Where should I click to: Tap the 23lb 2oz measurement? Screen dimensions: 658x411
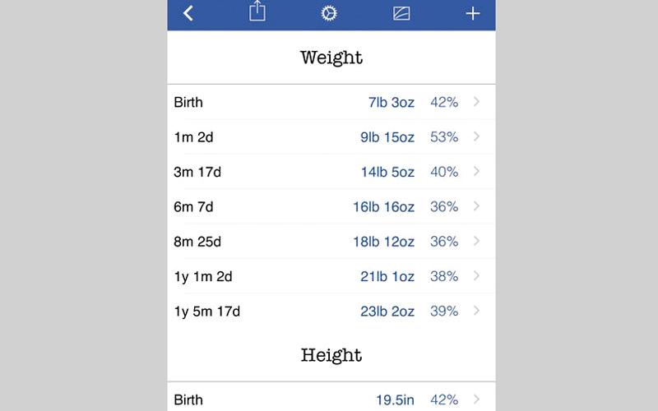(x=387, y=312)
